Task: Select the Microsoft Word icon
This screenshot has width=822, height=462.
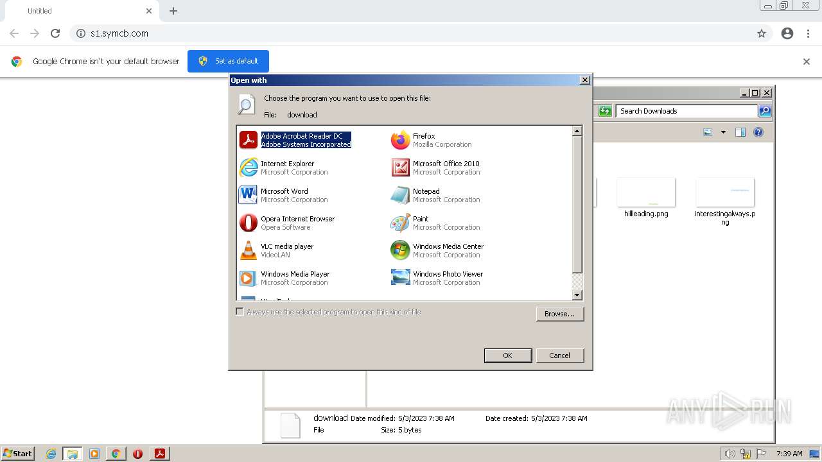Action: tap(248, 195)
